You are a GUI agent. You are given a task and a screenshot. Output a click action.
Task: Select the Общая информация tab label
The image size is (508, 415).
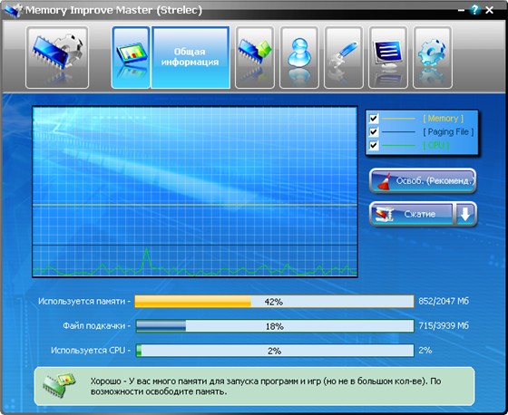click(190, 57)
